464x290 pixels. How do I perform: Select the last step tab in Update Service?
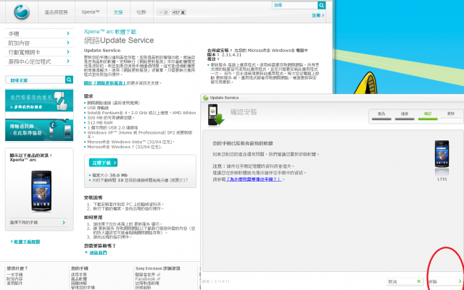[x=451, y=116]
